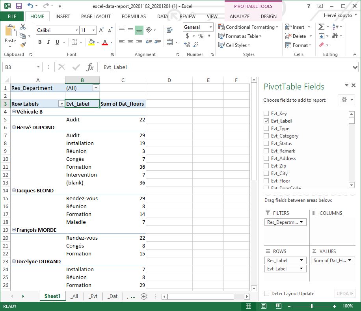Open the _Evt sheet tab
The image size is (361, 311).
(93, 296)
